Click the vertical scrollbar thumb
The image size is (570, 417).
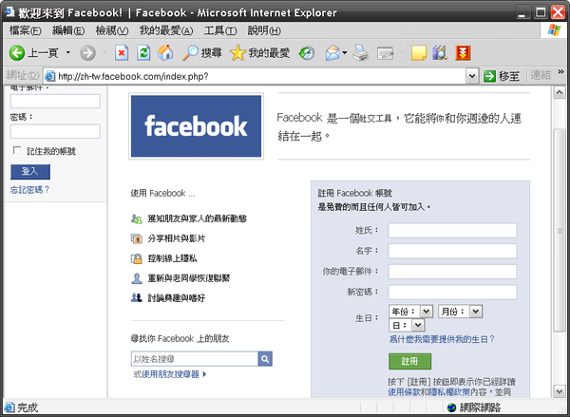560,230
